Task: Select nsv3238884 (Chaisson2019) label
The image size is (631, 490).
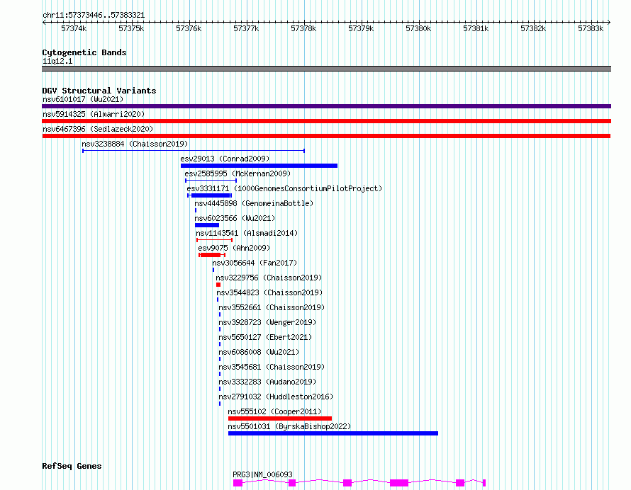Action: pos(135,144)
